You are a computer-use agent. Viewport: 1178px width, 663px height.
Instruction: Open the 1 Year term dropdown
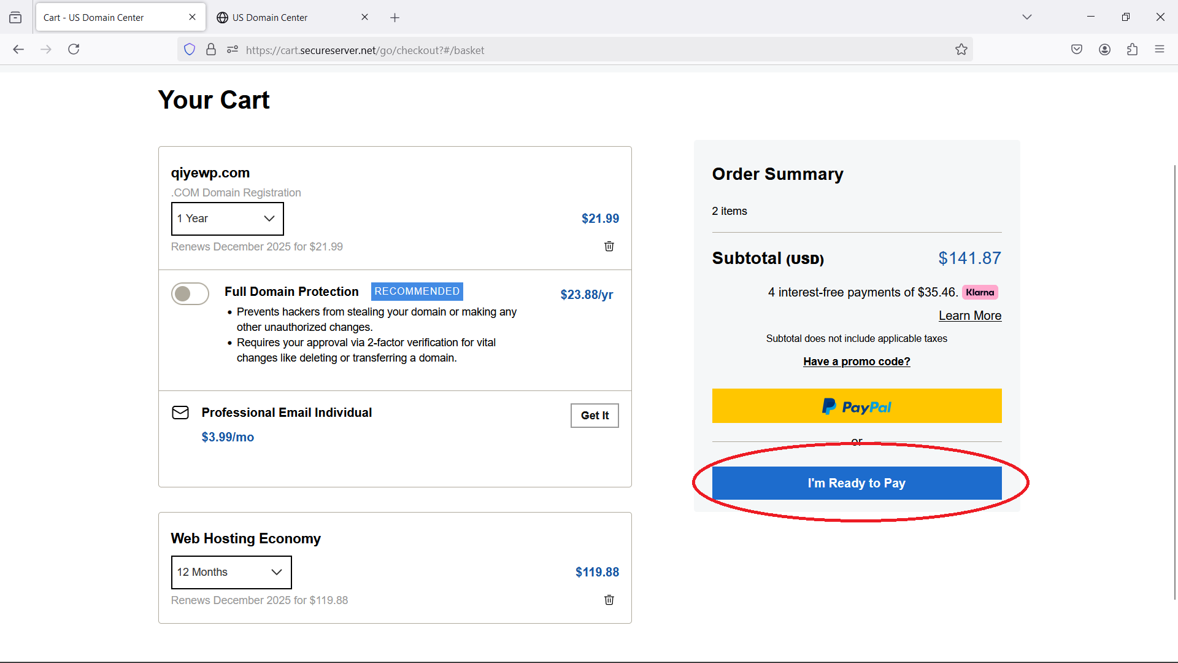227,219
